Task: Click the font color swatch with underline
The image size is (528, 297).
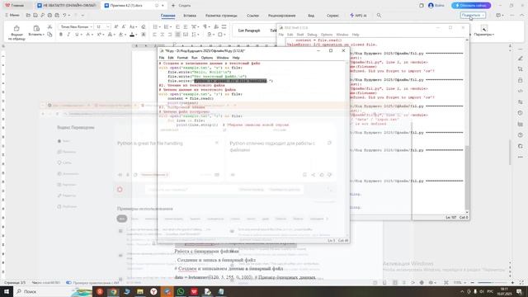Action: (x=132, y=35)
